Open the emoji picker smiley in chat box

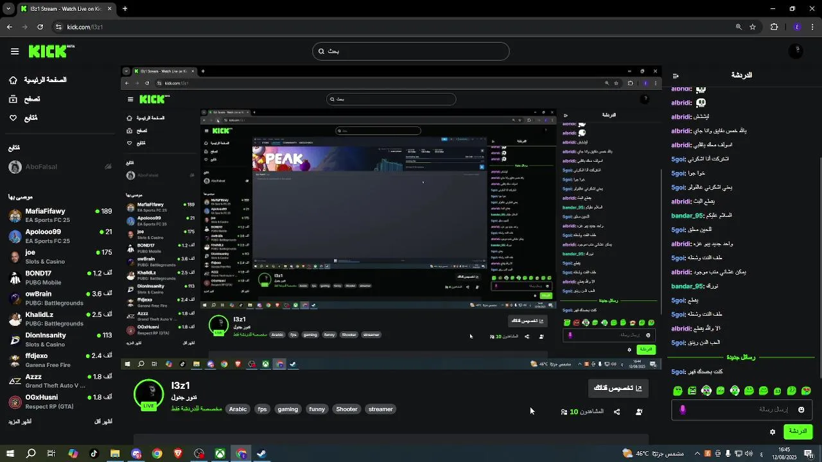tap(801, 409)
